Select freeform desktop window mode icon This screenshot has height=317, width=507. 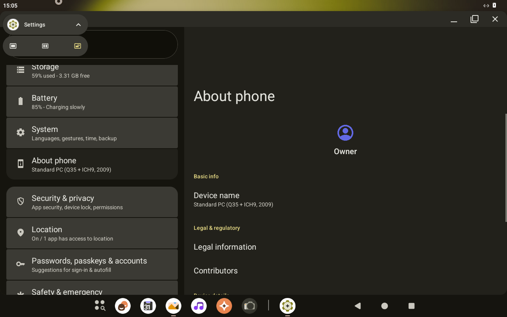coord(78,46)
